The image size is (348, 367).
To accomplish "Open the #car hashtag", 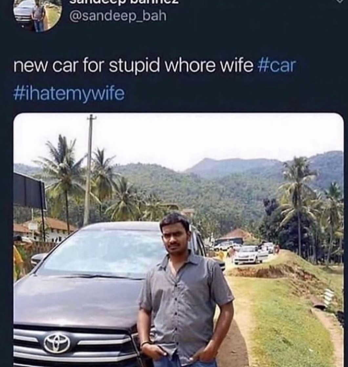I will pyautogui.click(x=276, y=66).
